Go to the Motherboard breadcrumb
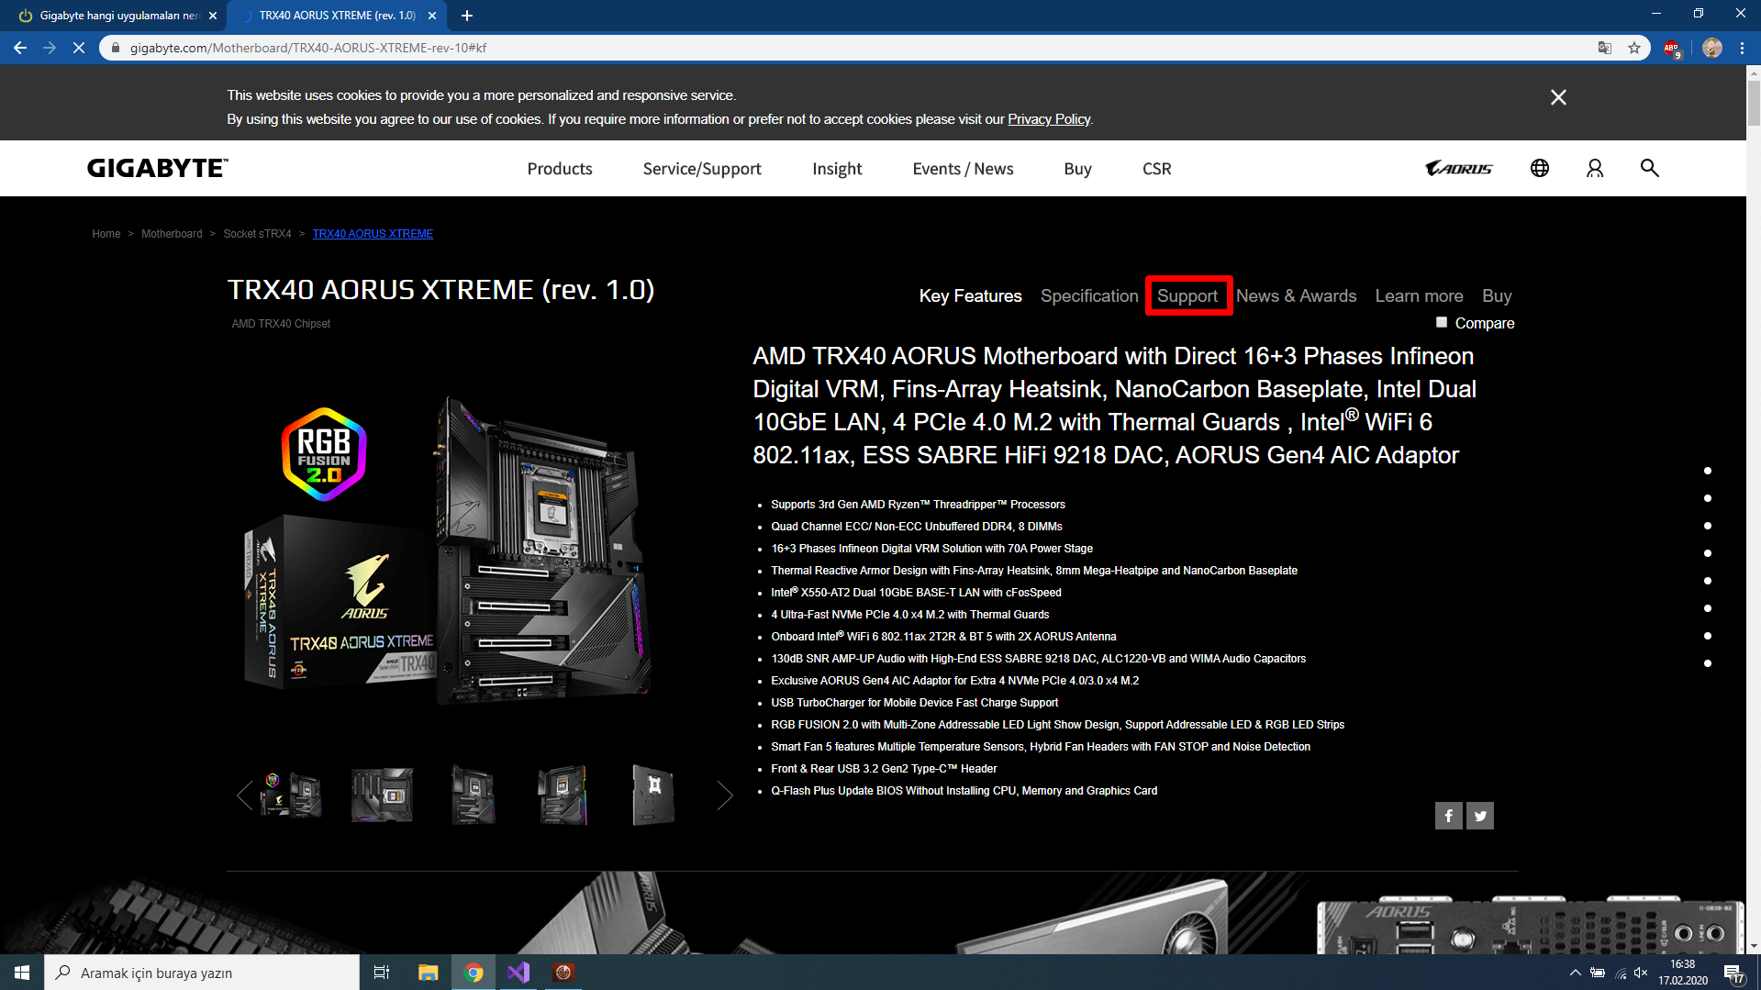 click(172, 234)
